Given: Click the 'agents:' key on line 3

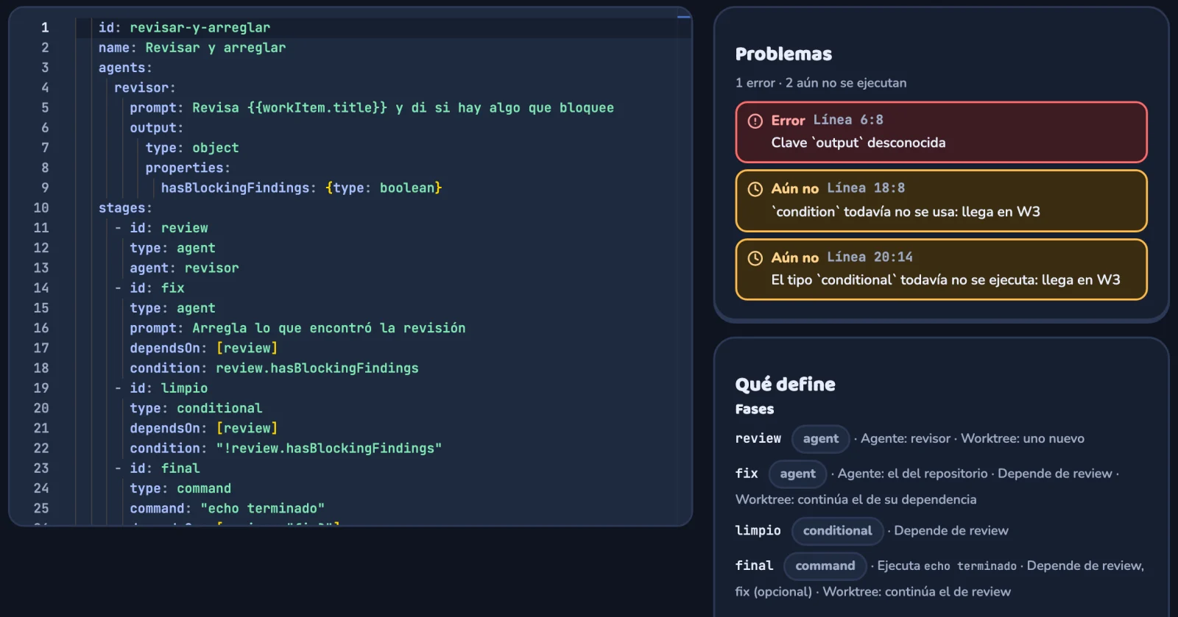Looking at the screenshot, I should click(x=125, y=68).
